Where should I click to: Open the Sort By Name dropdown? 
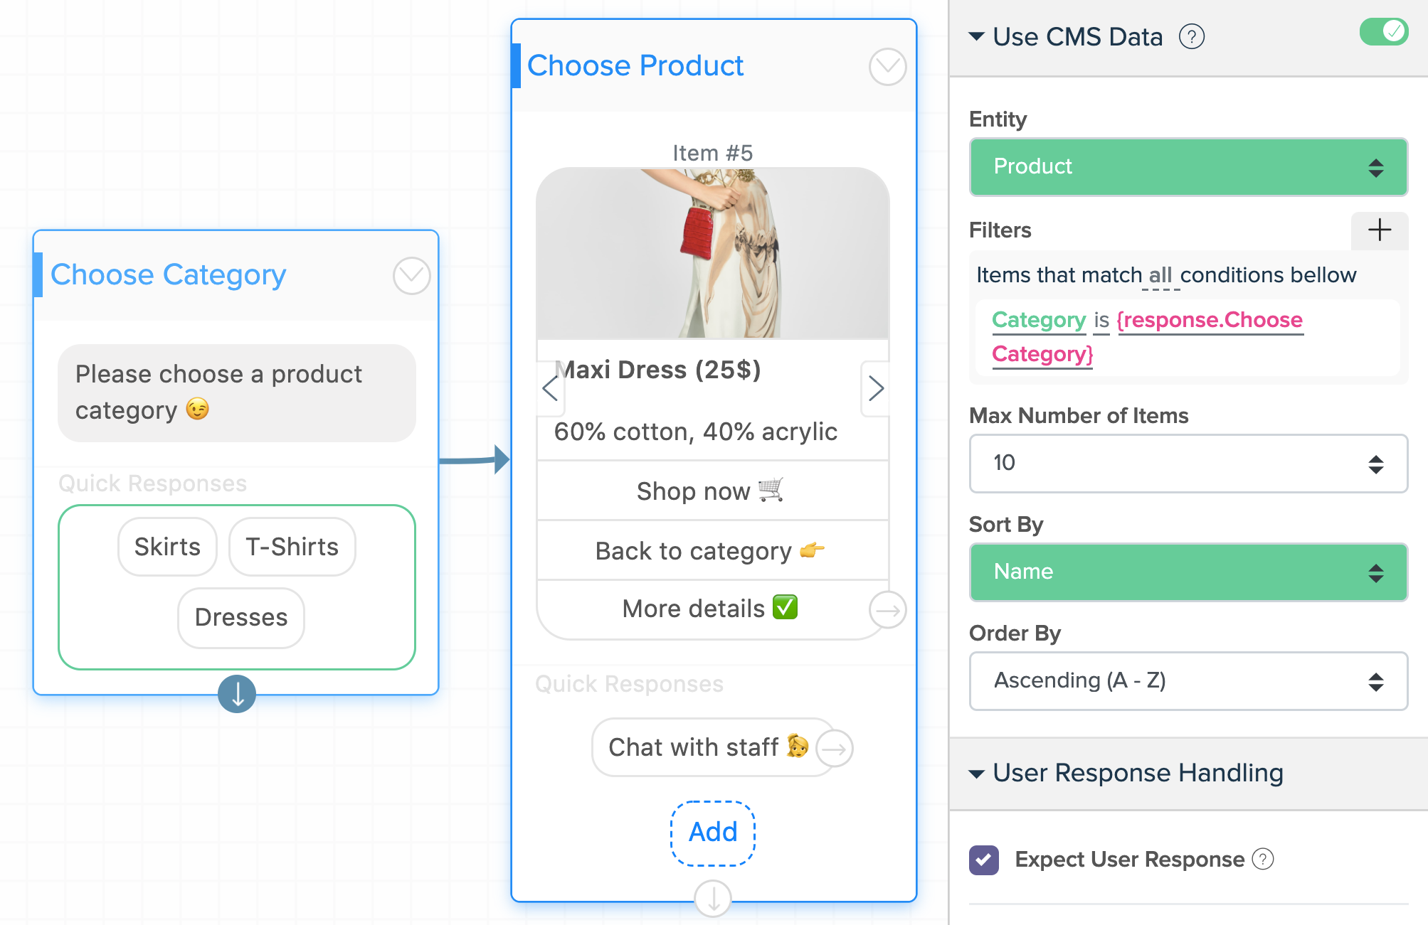(x=1188, y=572)
